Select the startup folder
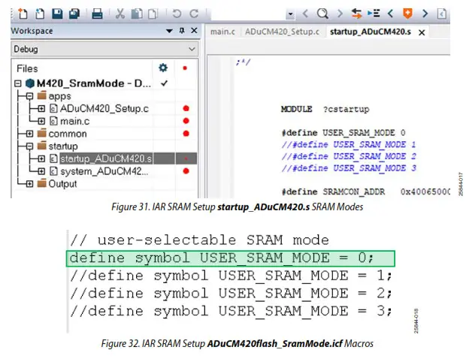This screenshot has height=359, width=466. pyautogui.click(x=63, y=146)
